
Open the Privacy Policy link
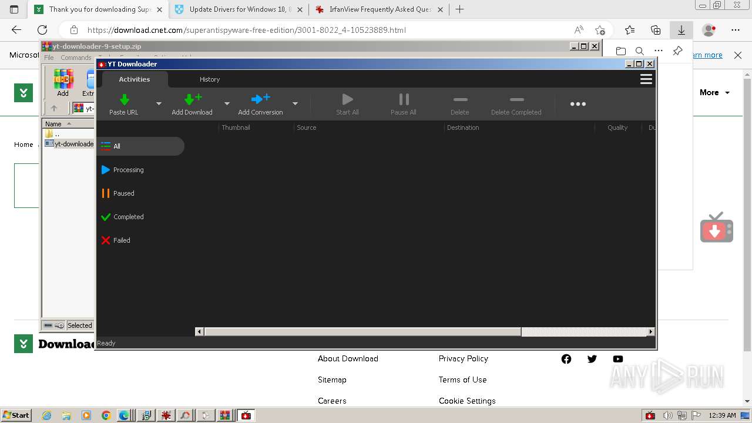point(464,358)
